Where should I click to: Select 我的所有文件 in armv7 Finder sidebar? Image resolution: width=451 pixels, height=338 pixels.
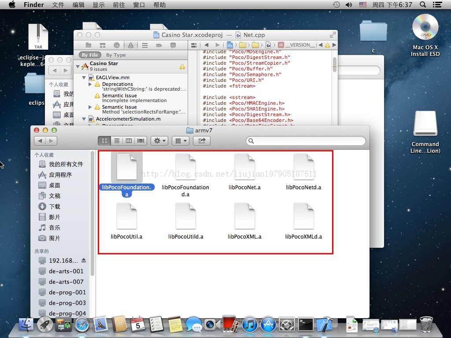click(x=60, y=164)
